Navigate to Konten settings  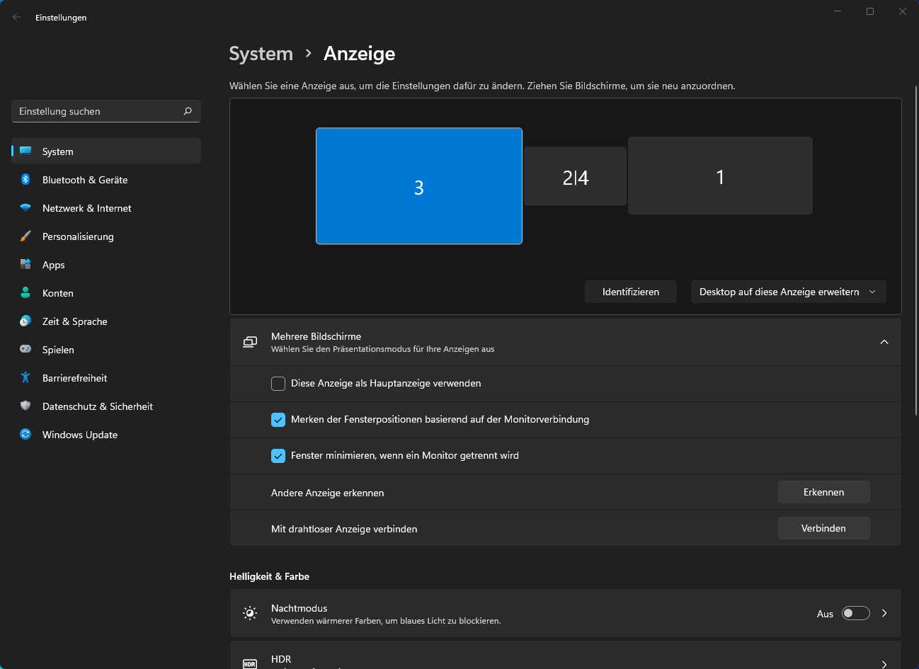(106, 292)
